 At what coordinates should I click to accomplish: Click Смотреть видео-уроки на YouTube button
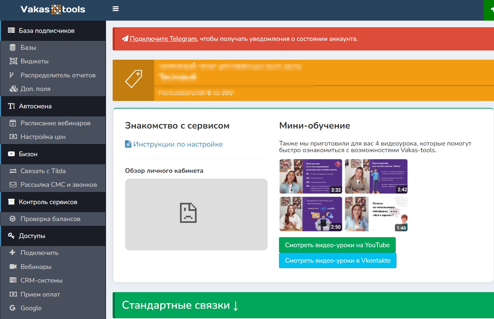[x=337, y=245]
